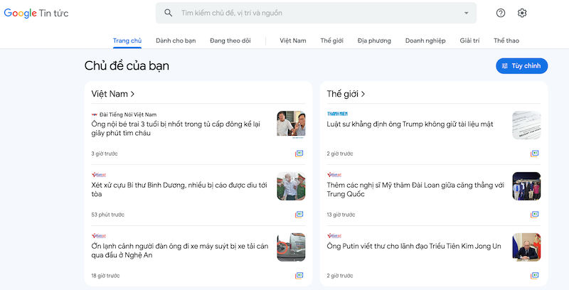
Task: Expand the Việt Nam topic section
Action: (113, 94)
